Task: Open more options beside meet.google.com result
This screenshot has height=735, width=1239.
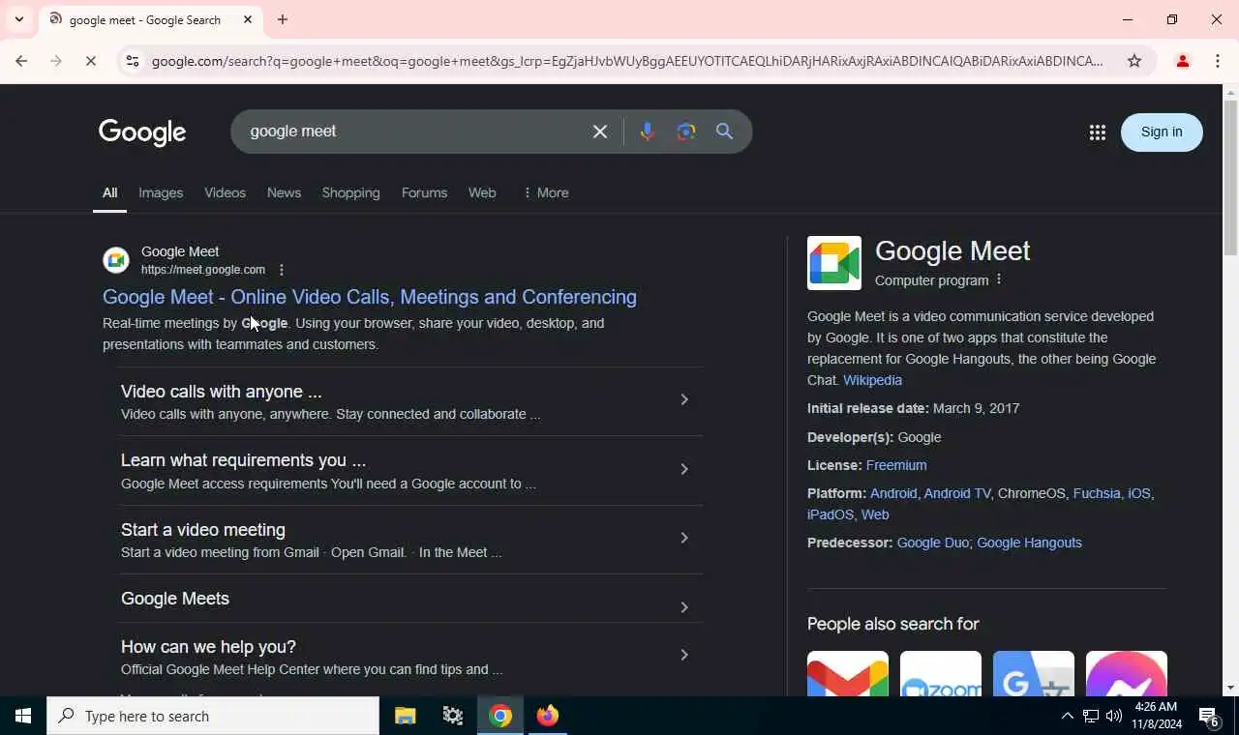Action: [282, 270]
